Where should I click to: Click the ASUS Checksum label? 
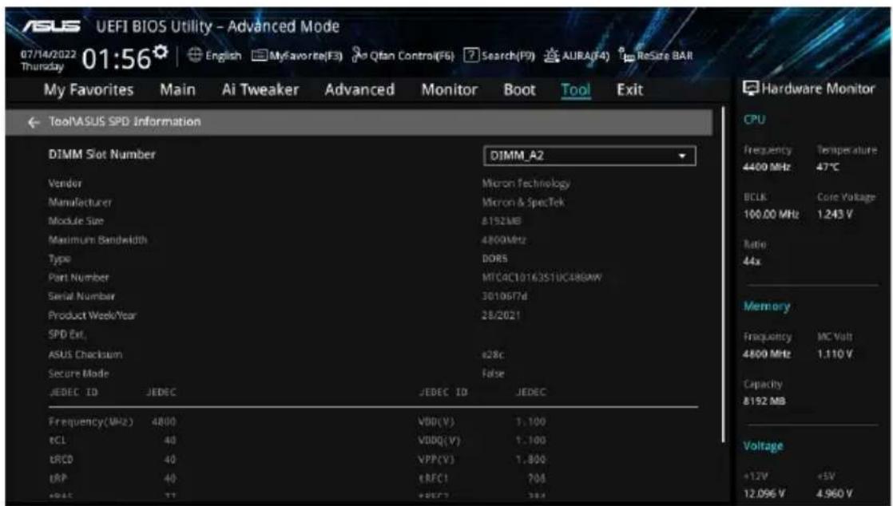point(85,354)
